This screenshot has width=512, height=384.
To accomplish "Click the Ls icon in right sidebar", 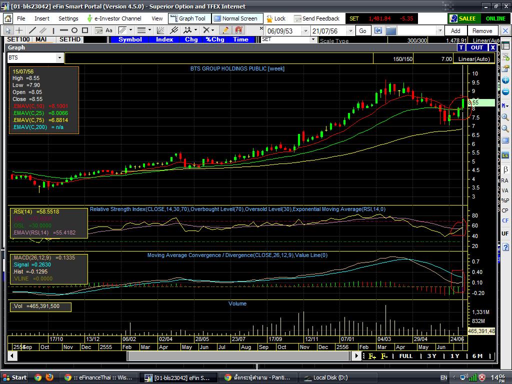I will click(505, 155).
